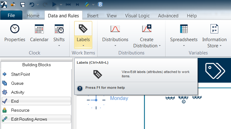Open the Information Store icon

point(214,29)
